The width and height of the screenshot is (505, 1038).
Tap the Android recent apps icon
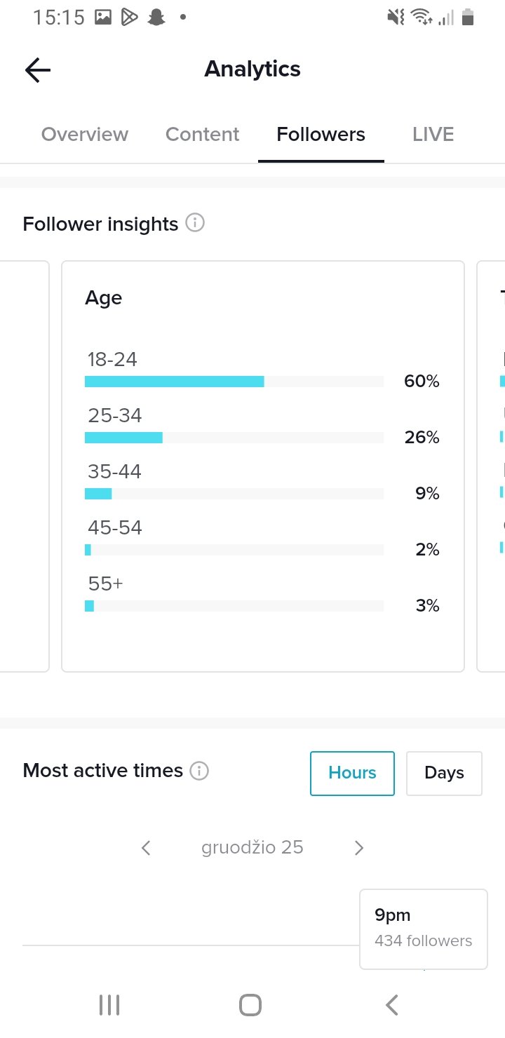(x=109, y=1005)
